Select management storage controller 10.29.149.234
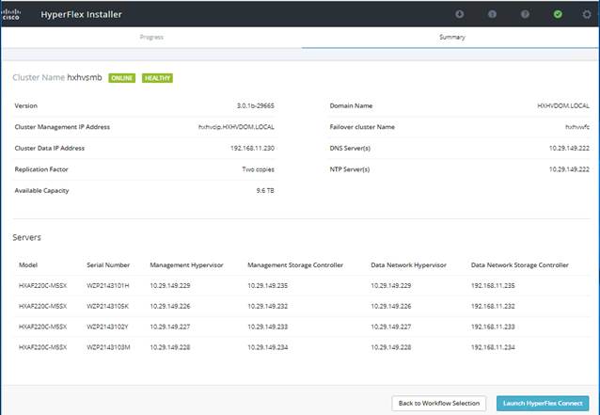This screenshot has height=415, width=600. click(x=267, y=347)
